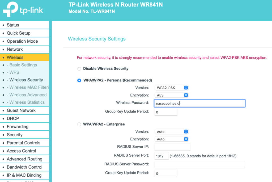Choose WPA/WPA2 - Enterprise radio button
This screenshot has width=272, height=182.
pyautogui.click(x=79, y=124)
